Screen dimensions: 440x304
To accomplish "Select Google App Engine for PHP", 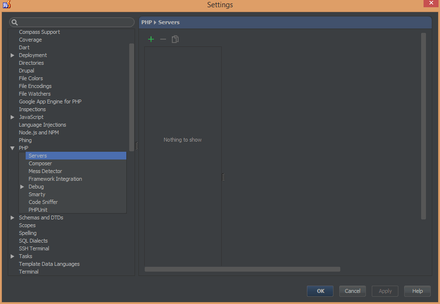I will 50,101.
